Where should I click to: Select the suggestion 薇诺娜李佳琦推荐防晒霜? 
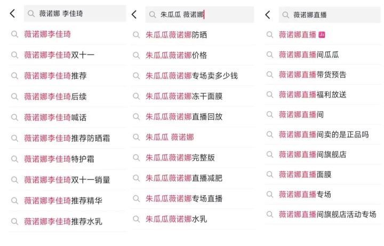67,138
